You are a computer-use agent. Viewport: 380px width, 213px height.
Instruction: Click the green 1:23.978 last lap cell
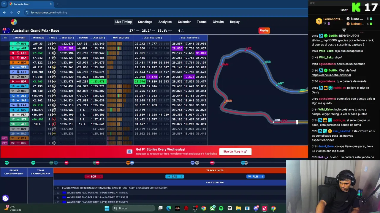click(x=98, y=82)
